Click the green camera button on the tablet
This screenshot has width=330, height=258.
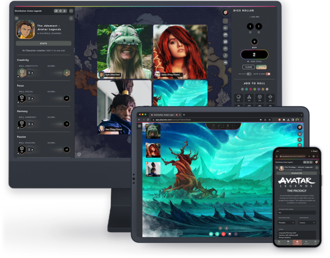click(211, 234)
